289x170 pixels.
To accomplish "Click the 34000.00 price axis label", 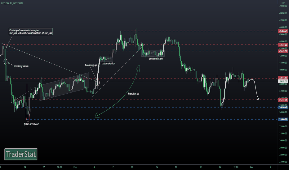I will tap(283, 112).
